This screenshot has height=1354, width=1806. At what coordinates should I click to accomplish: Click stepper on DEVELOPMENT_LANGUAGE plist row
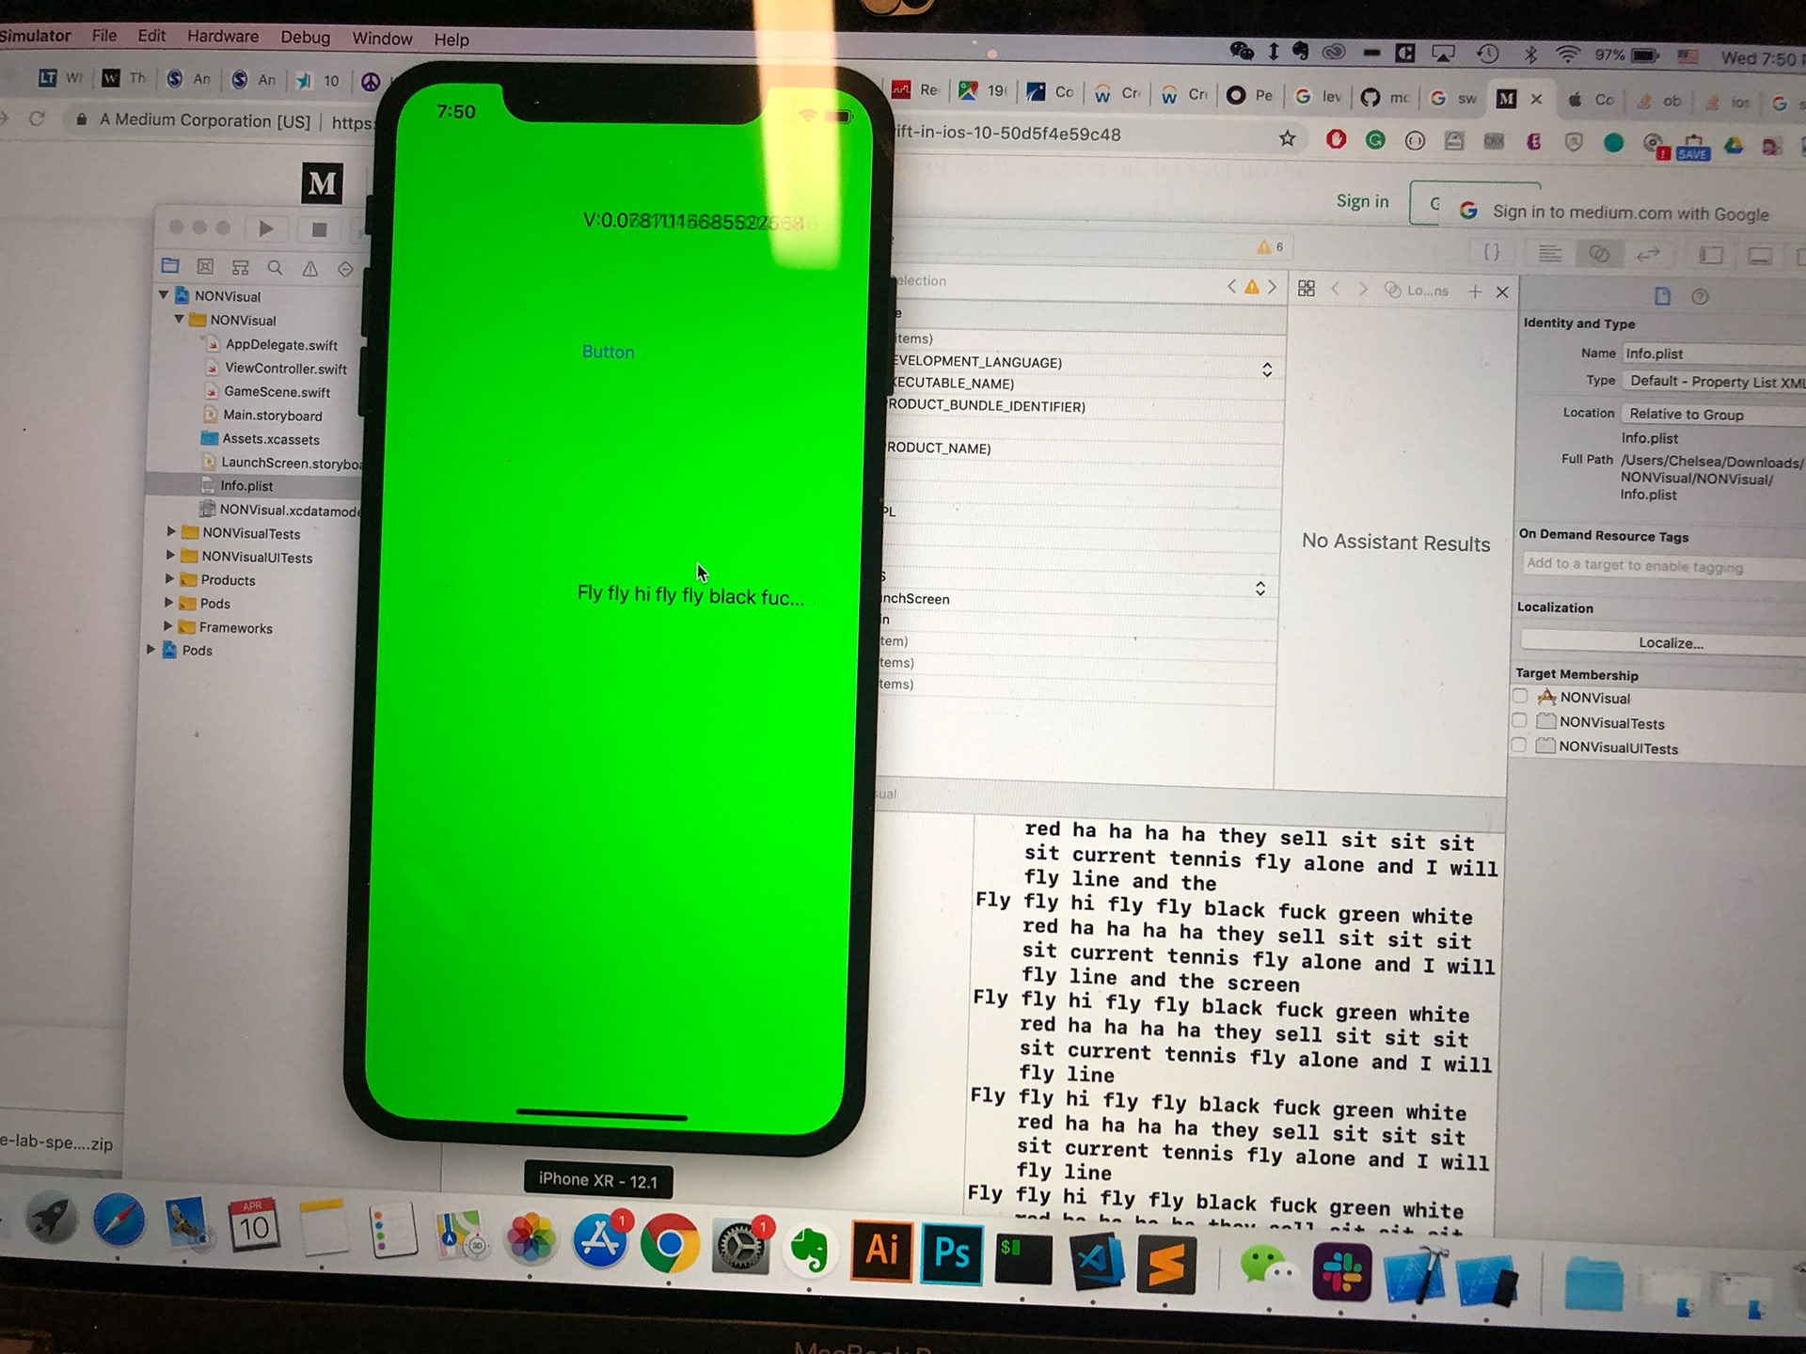(x=1267, y=370)
